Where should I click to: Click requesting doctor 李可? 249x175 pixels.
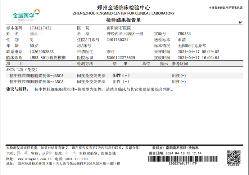pyautogui.click(x=111, y=52)
